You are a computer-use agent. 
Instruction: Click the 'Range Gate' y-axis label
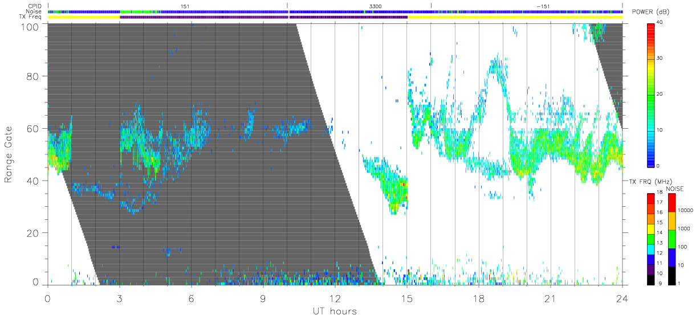9,155
